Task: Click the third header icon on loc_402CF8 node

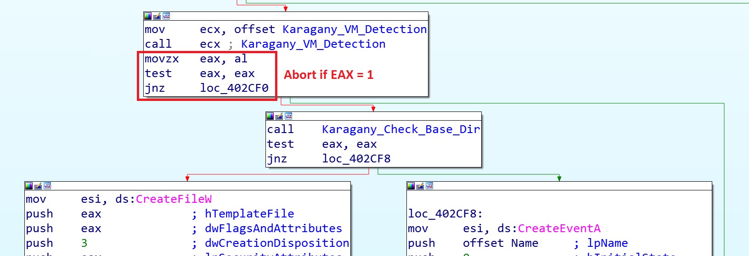Action: click(x=429, y=186)
